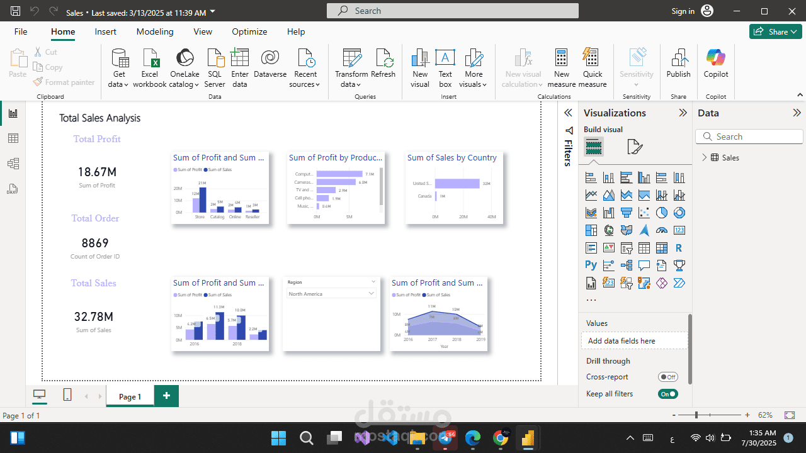Viewport: 806px width, 453px height.
Task: Choose the Card (123) visual
Action: [x=679, y=230]
